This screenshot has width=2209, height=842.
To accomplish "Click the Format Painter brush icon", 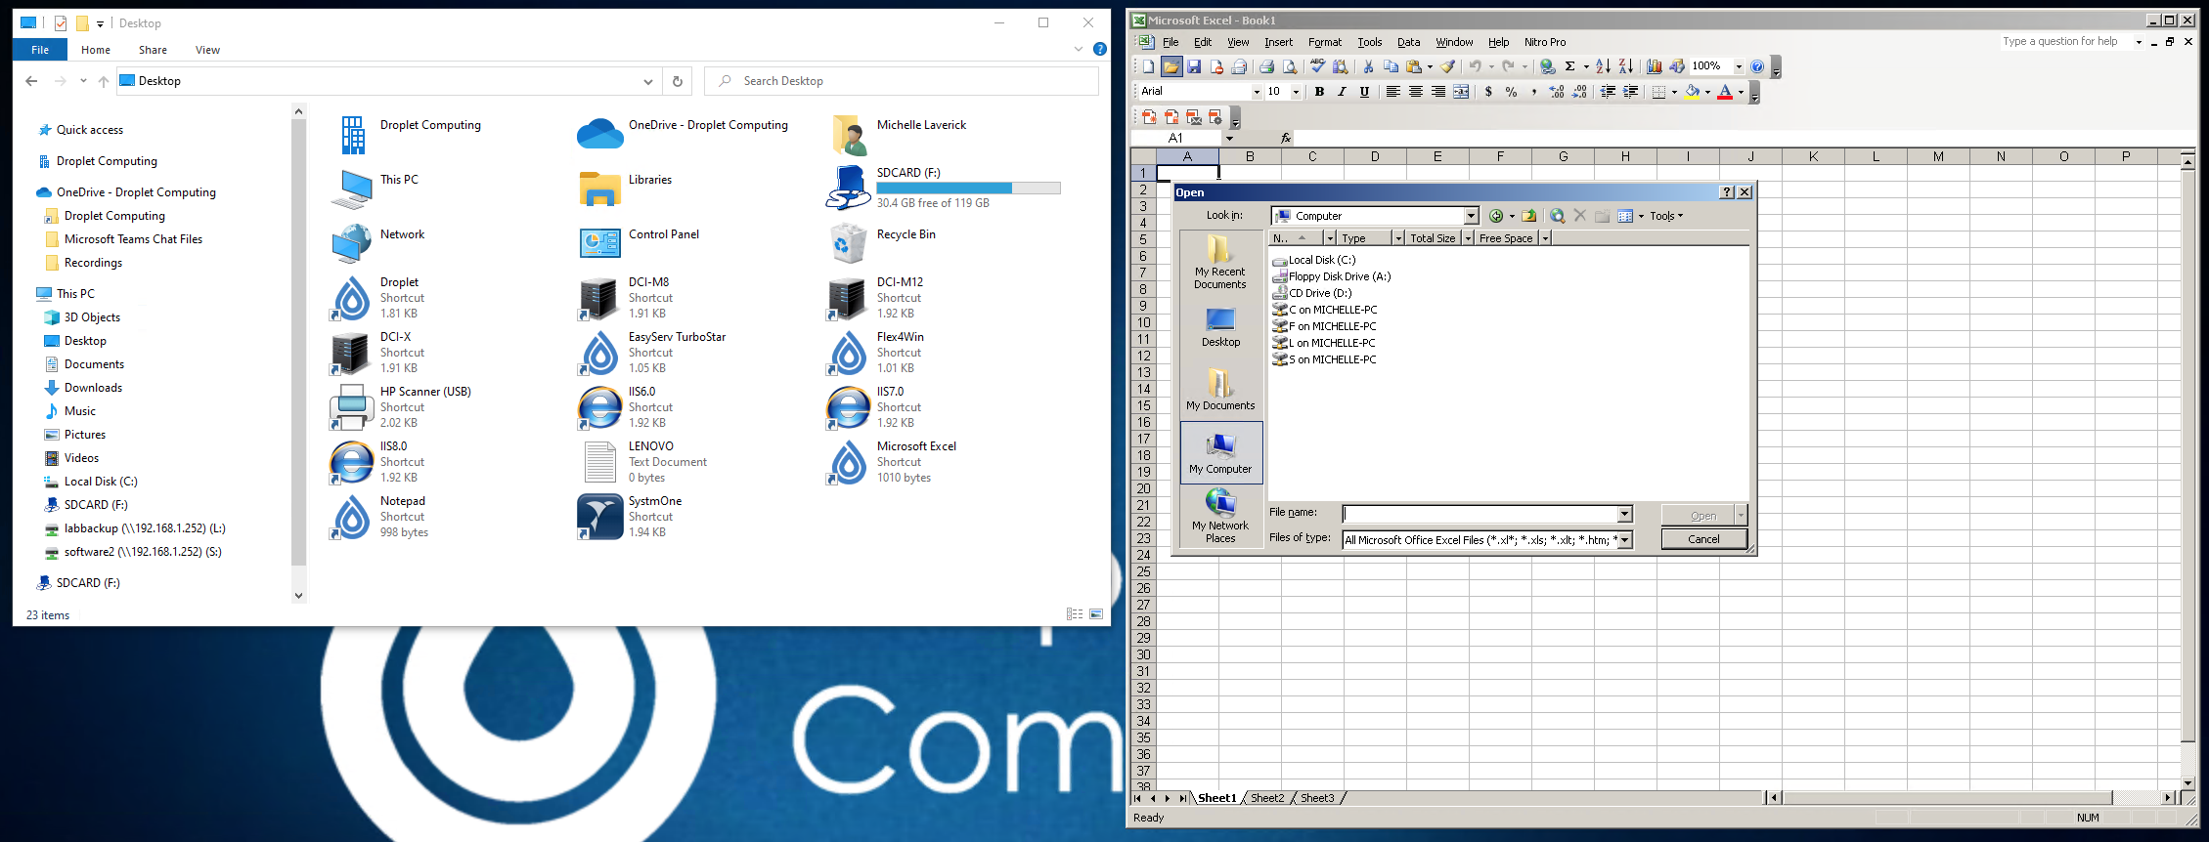I will coord(1447,66).
